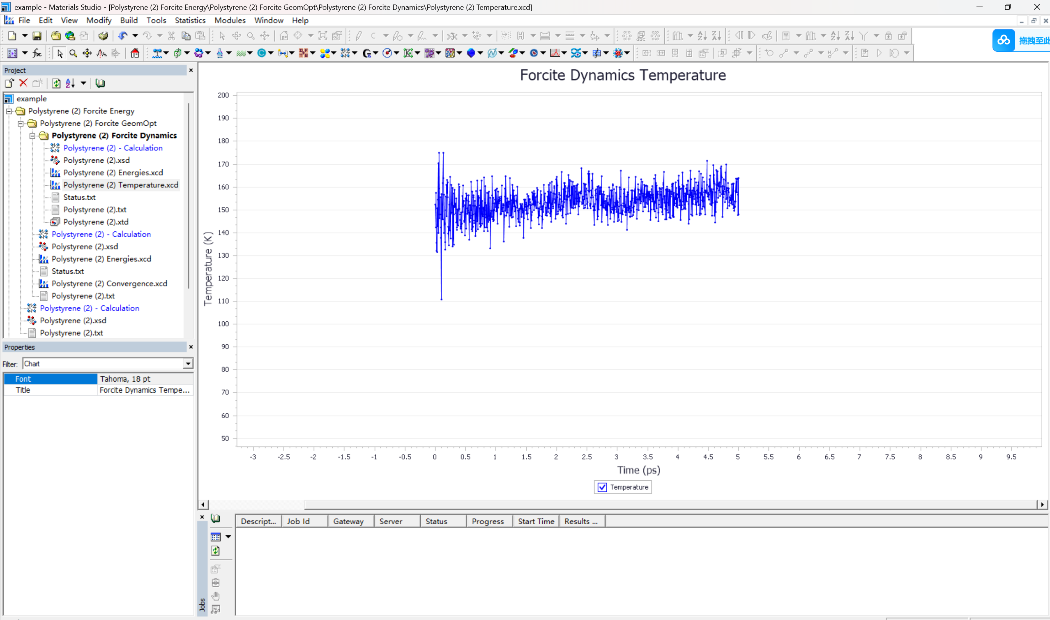Click the red X delete icon in Project
This screenshot has height=620, width=1050.
pyautogui.click(x=23, y=83)
